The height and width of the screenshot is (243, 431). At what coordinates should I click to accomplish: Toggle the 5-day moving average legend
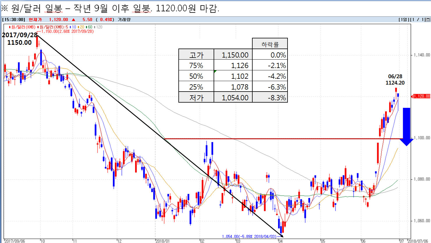(x=53, y=27)
